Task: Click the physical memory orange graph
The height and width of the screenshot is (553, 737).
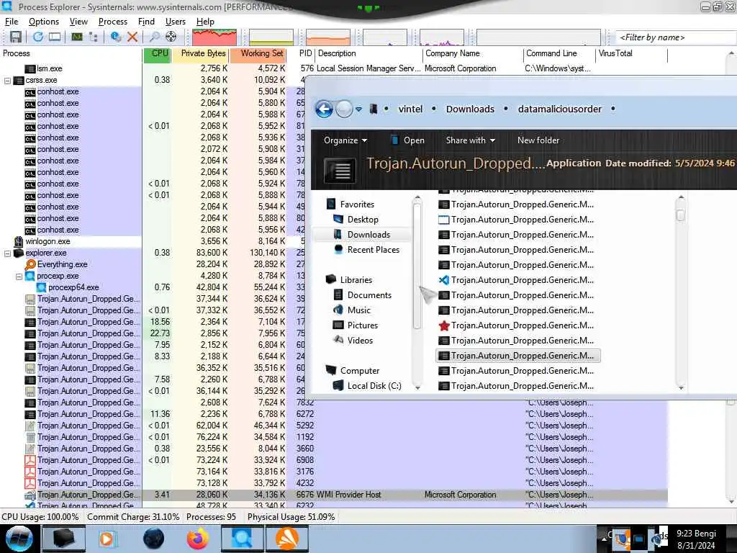Action: pyautogui.click(x=328, y=37)
